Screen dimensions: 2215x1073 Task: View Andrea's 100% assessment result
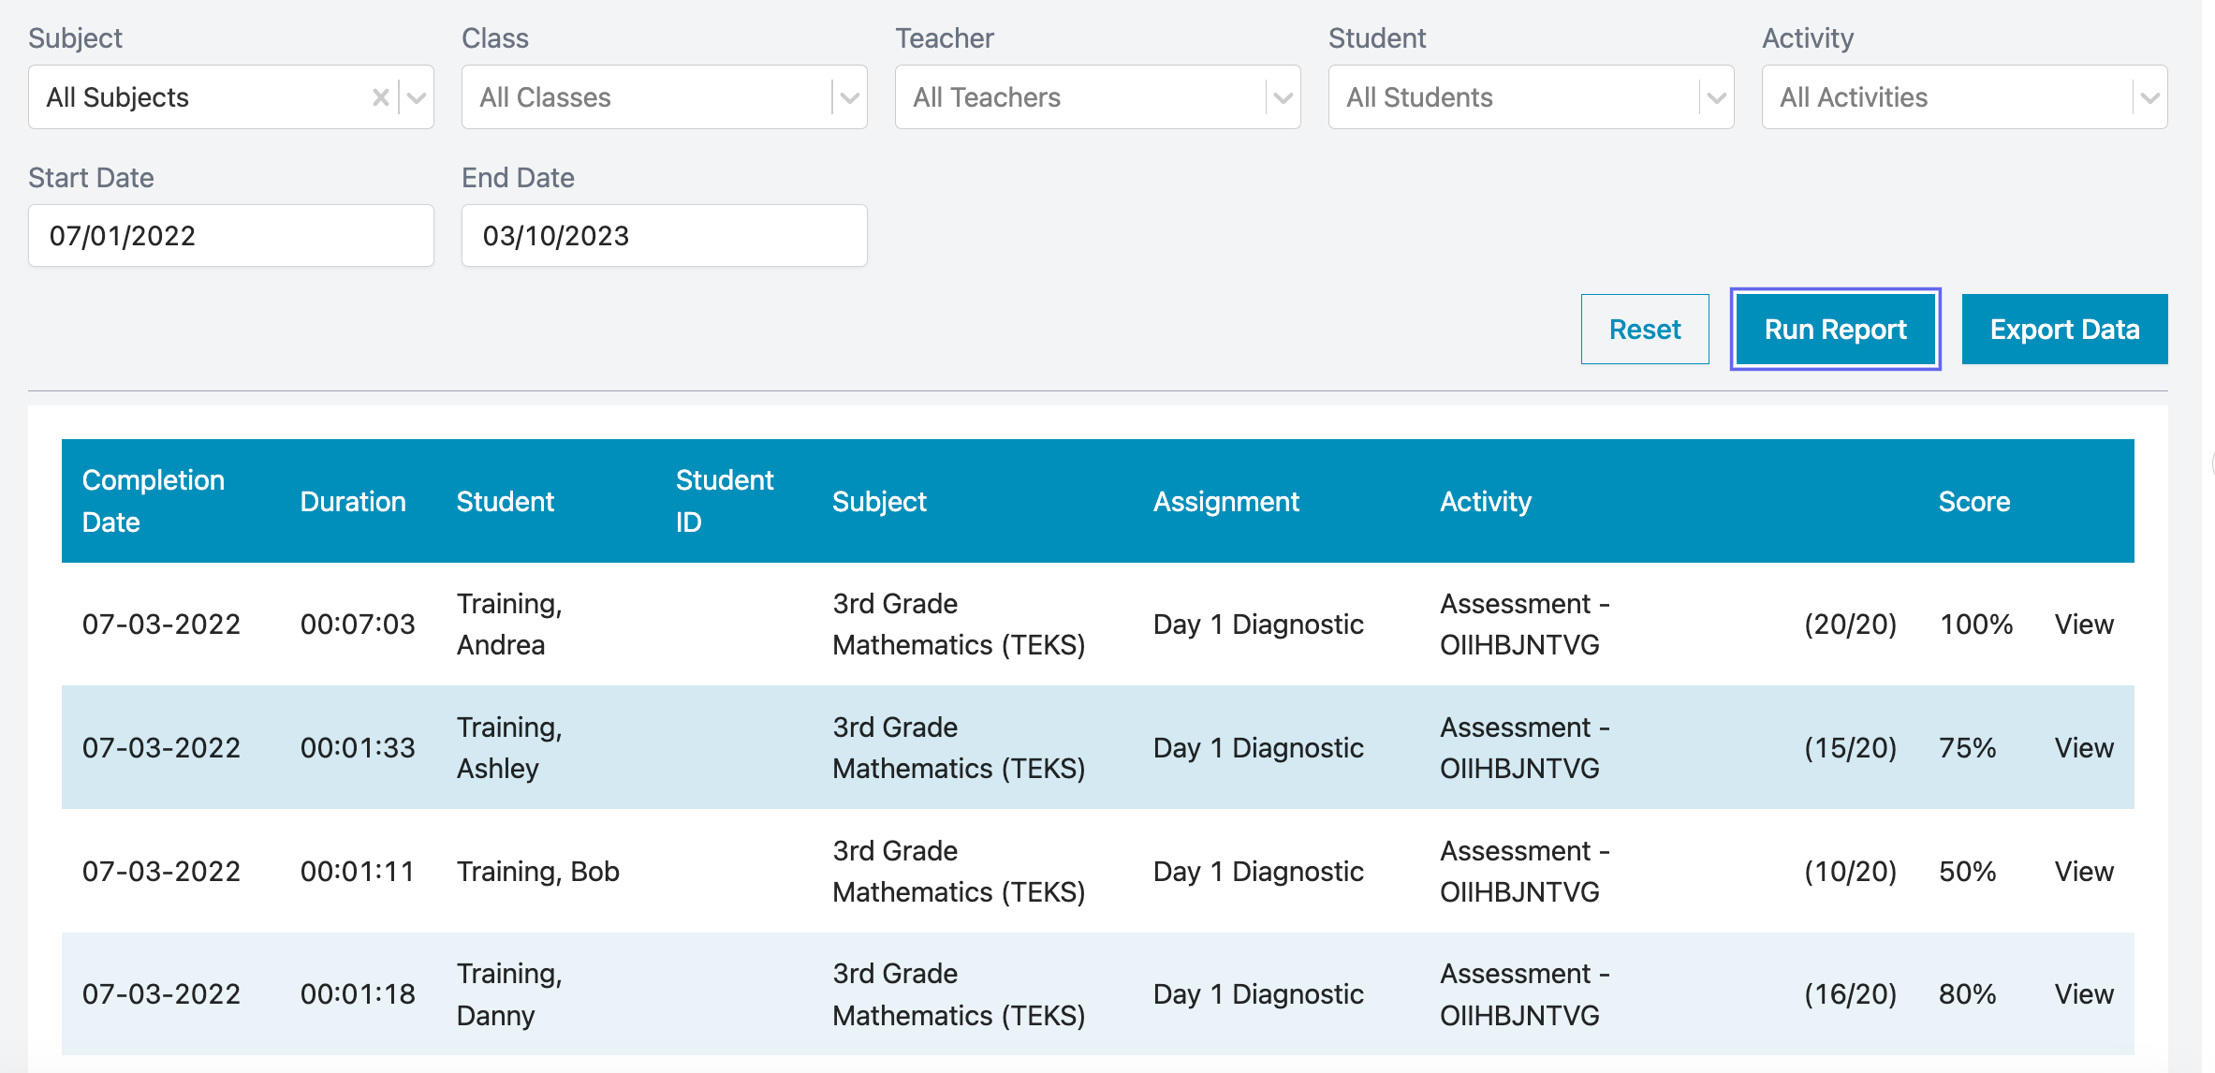pos(2084,625)
